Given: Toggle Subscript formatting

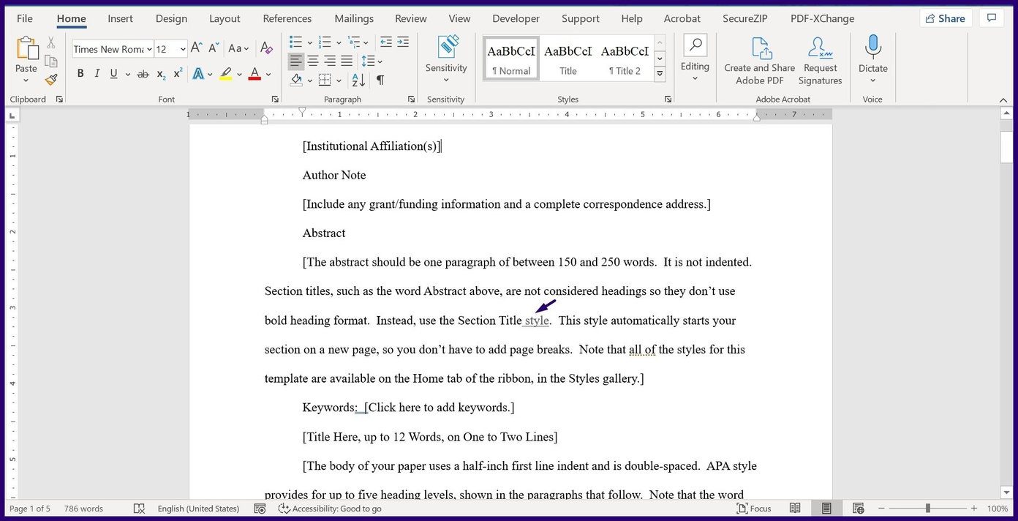Looking at the screenshot, I should pyautogui.click(x=161, y=74).
